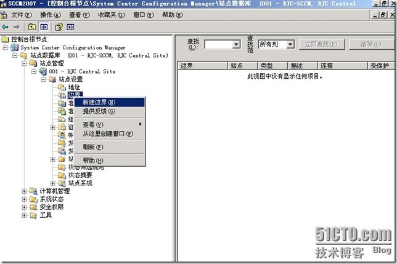This screenshot has width=397, height=264.
Task: Click the 系统状态 folder icon
Action: click(33, 199)
